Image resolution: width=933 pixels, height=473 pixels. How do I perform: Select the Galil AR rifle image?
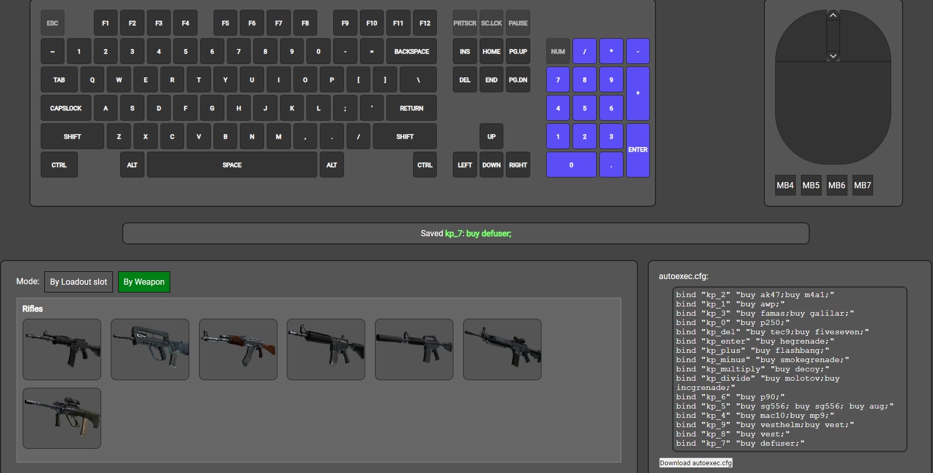coord(62,349)
